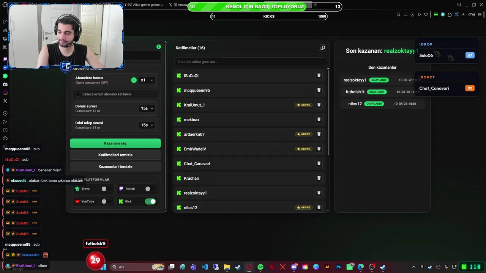The height and width of the screenshot is (273, 486).
Task: Focus the participant search field
Action: [251, 61]
